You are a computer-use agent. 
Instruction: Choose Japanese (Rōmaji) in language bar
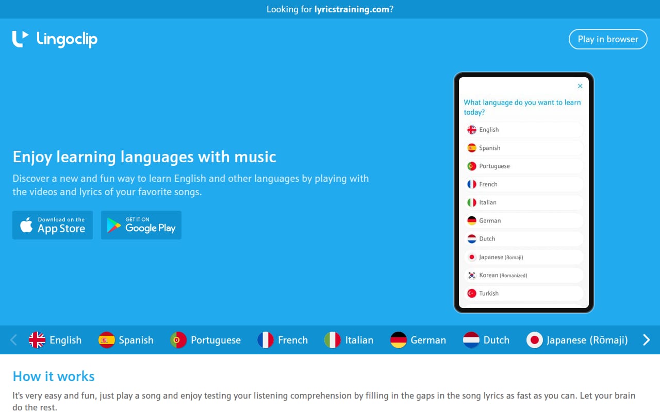coord(577,340)
